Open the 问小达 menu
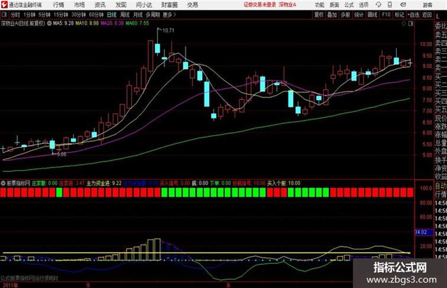The image size is (447, 288). coord(144,5)
